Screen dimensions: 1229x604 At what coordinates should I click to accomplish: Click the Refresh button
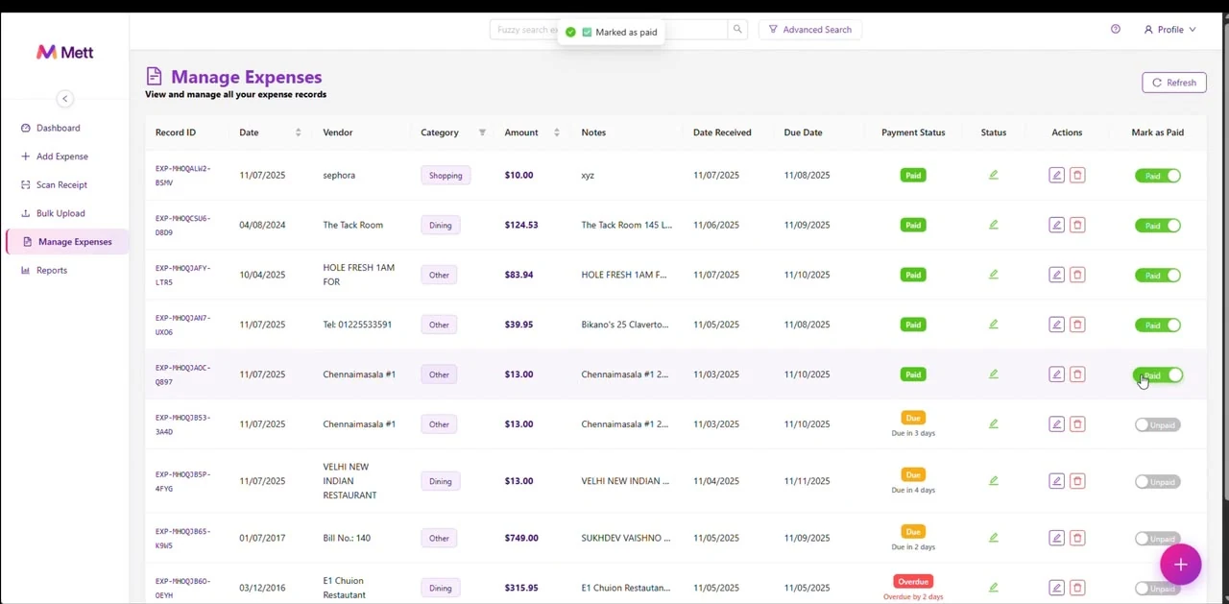[1174, 83]
